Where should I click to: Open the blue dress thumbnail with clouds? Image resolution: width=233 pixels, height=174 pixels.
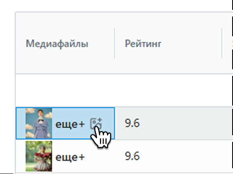tap(39, 123)
